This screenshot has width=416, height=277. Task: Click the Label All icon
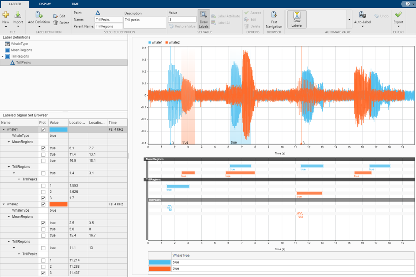214,23
